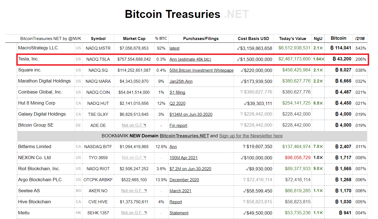Click the 'CVE:HIVE' symbol cell

(98, 202)
